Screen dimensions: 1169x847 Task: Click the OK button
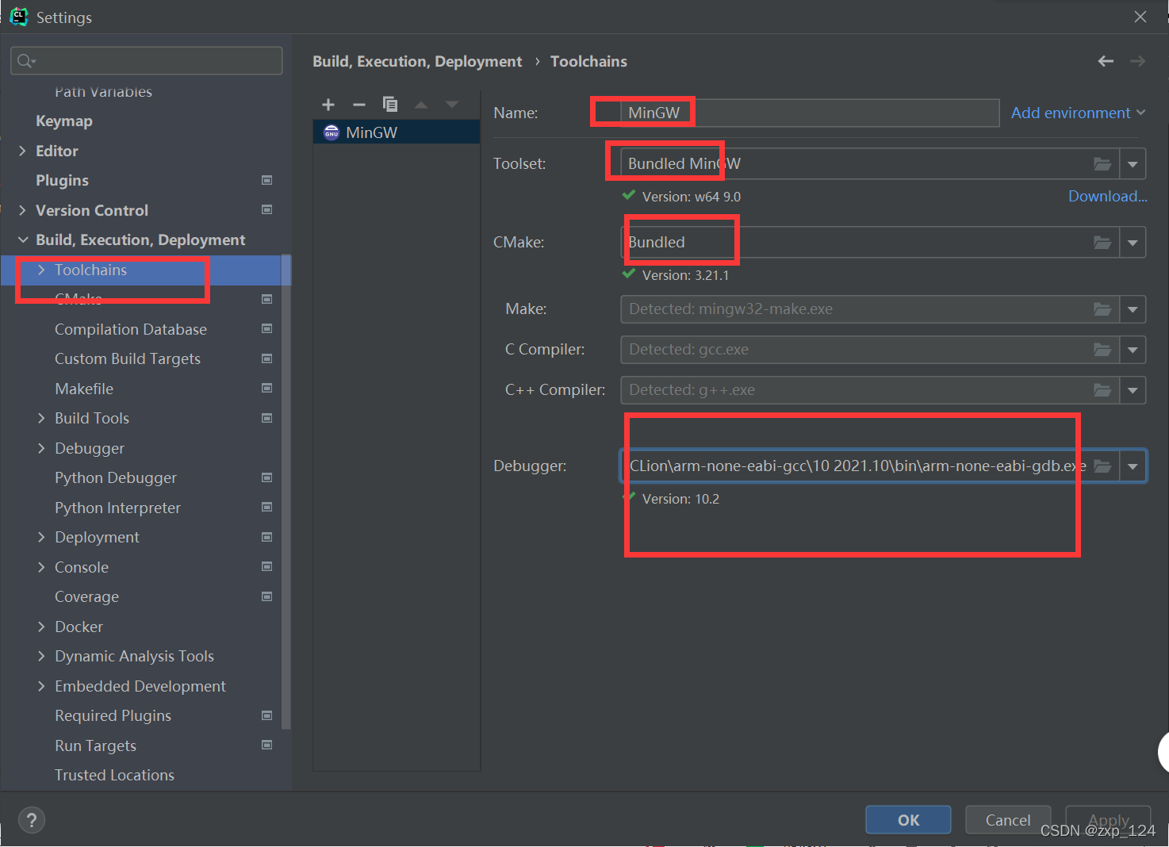[x=908, y=820]
